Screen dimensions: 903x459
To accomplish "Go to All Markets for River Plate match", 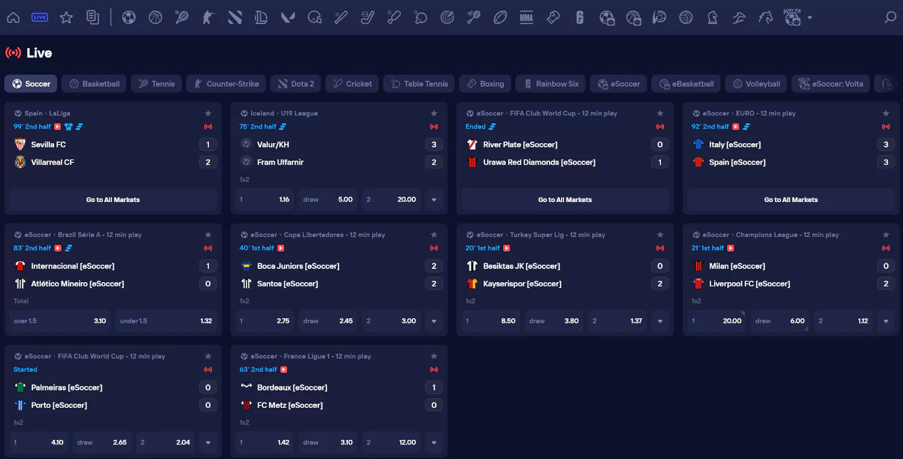I will click(x=565, y=200).
